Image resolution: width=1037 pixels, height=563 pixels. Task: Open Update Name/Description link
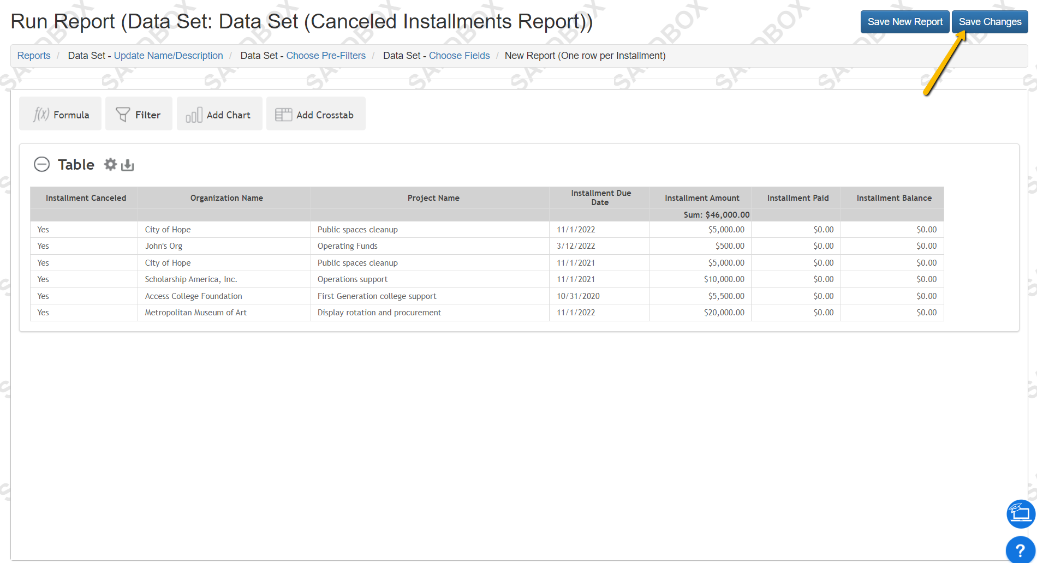(x=168, y=56)
